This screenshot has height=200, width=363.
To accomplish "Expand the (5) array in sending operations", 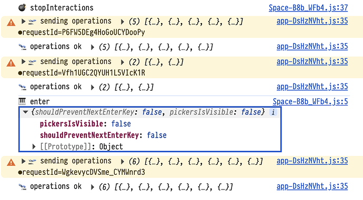I will (x=123, y=22).
